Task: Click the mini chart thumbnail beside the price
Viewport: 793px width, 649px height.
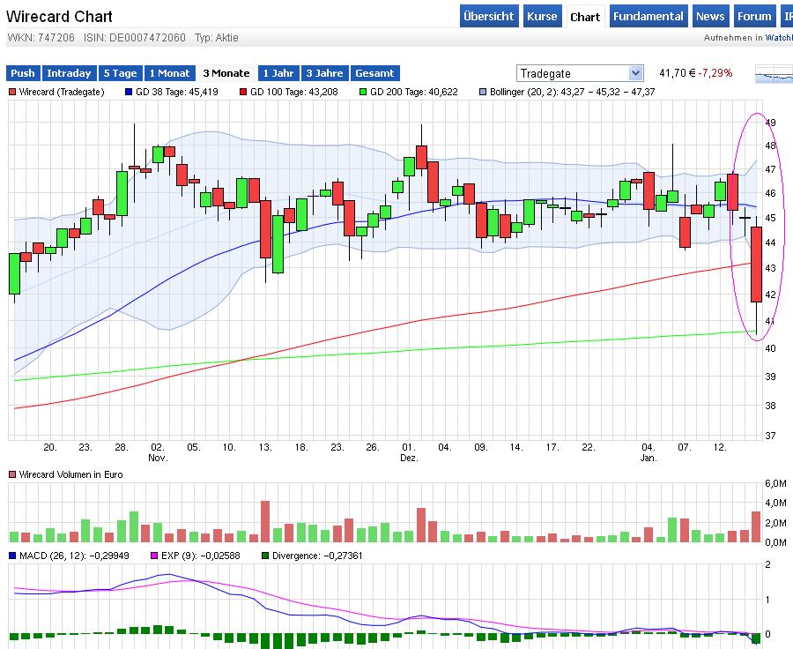Action: 774,74
